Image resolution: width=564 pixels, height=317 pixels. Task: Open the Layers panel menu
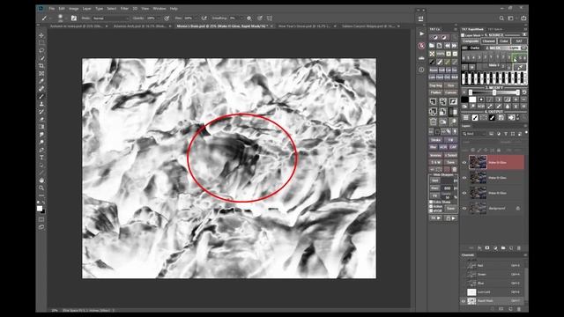pos(525,126)
